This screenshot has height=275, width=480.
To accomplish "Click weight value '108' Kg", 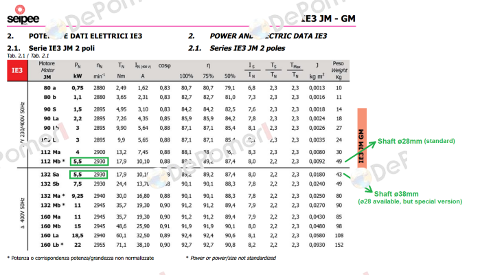I will pos(339,235).
